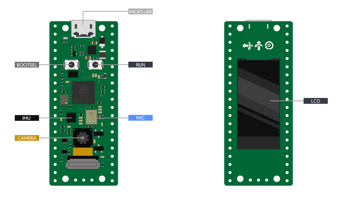Click the left-arrow icon on back board
Viewport: 343px width, 197px height.
(x=248, y=46)
